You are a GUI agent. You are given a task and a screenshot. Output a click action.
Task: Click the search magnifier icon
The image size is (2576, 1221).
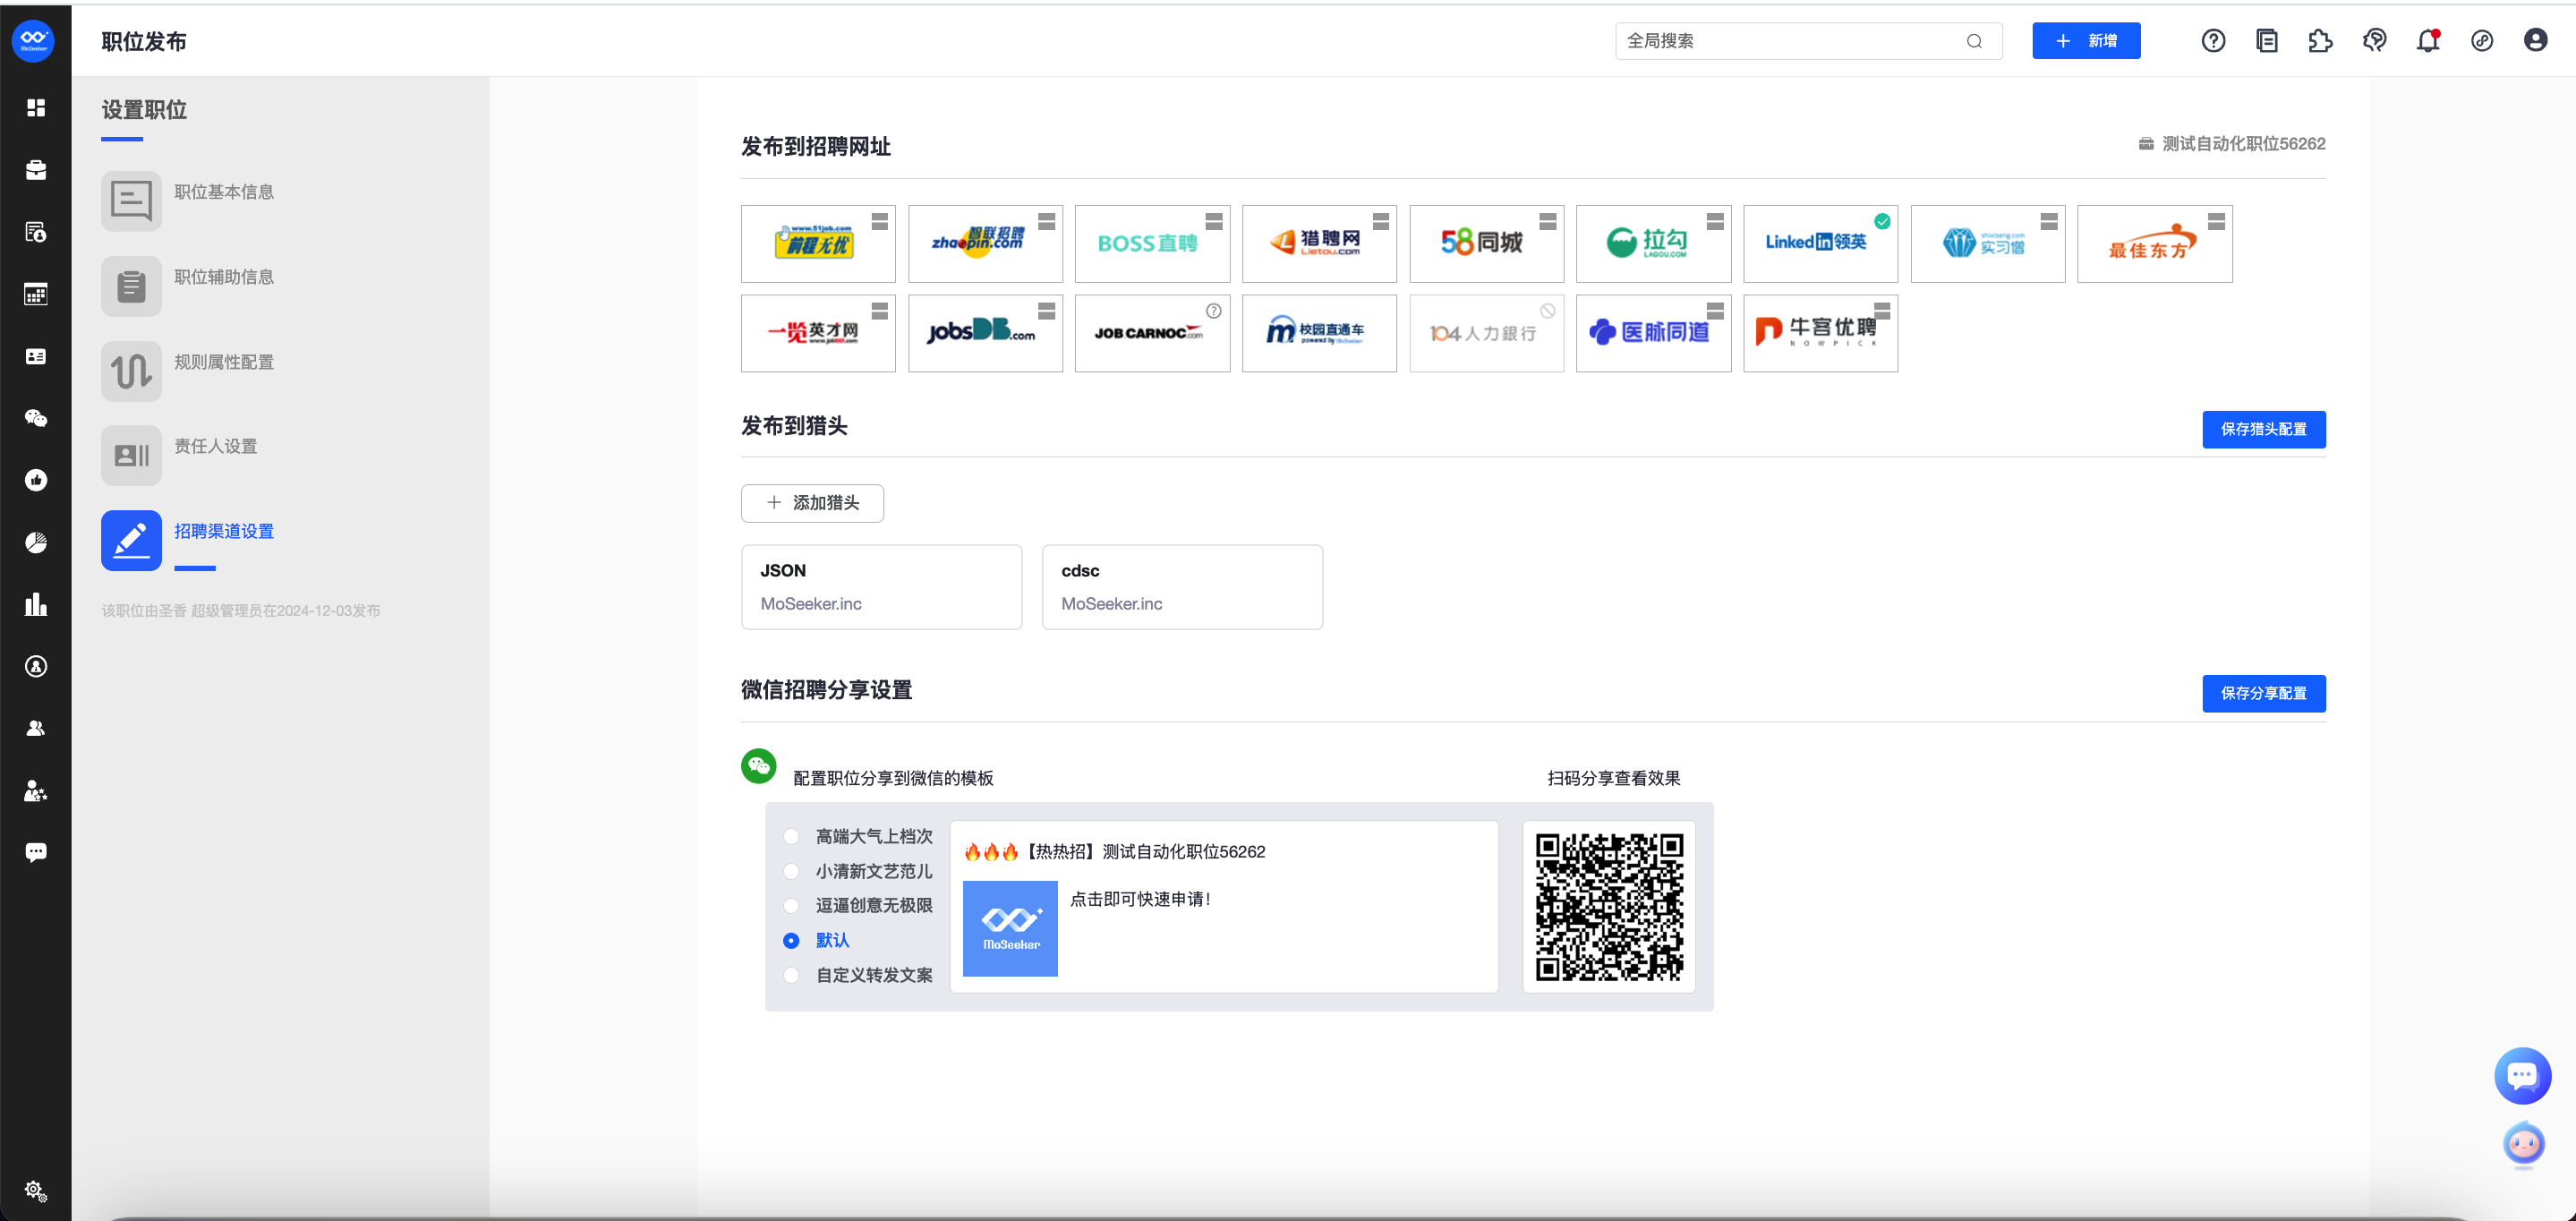(1974, 41)
